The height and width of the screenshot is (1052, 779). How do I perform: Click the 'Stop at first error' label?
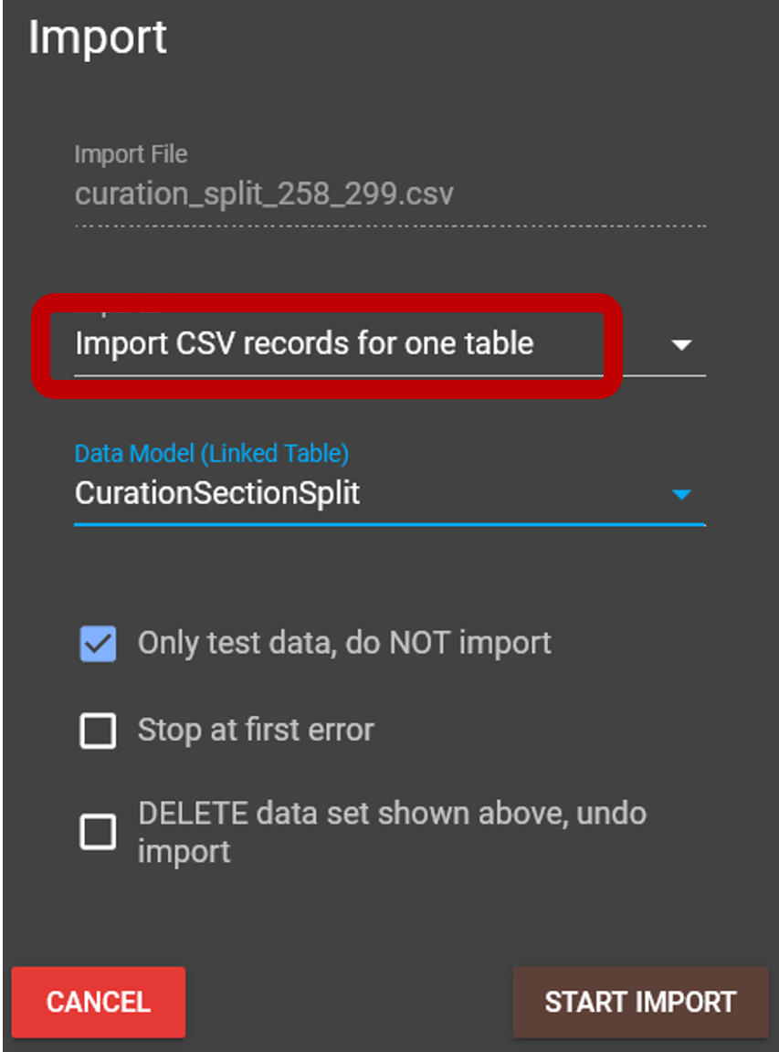tap(256, 731)
